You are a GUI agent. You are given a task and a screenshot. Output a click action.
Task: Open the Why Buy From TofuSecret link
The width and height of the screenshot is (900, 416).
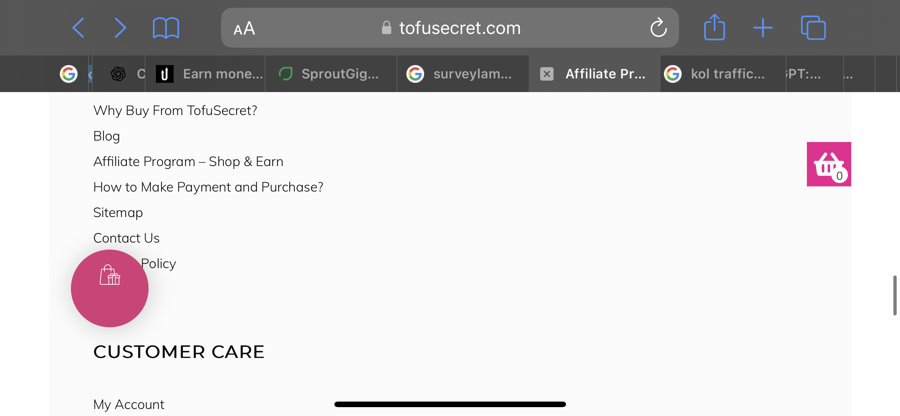(175, 111)
